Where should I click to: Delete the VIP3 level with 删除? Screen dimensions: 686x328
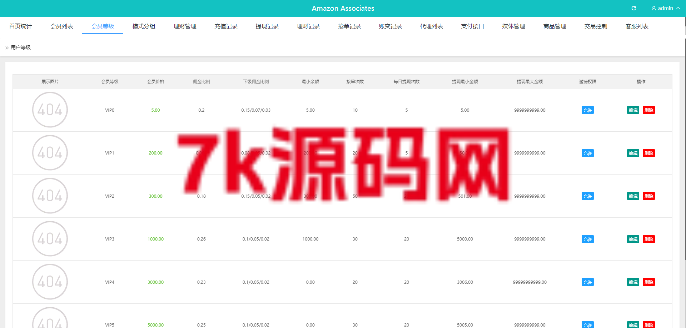(x=649, y=239)
